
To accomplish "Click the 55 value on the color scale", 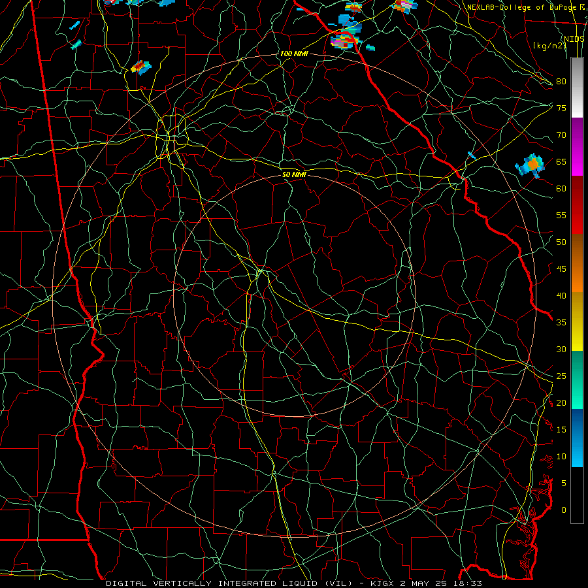I will point(561,215).
